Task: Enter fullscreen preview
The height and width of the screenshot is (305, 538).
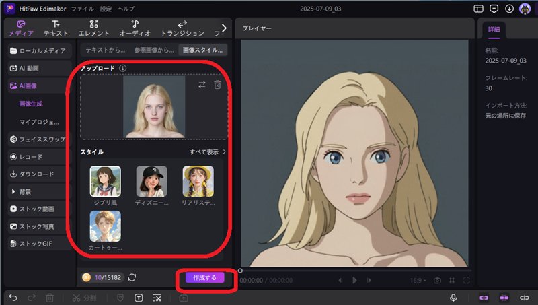Action: (x=466, y=281)
